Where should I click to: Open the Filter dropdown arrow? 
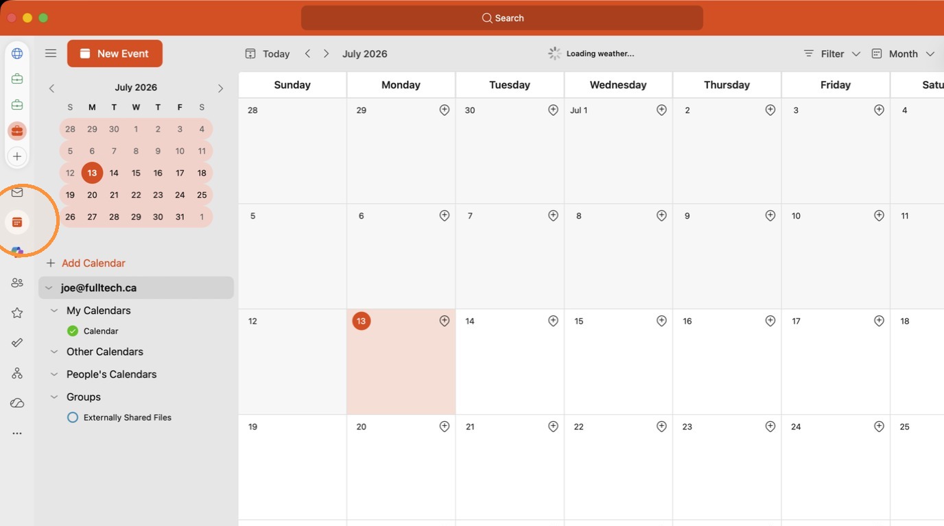[x=856, y=53]
